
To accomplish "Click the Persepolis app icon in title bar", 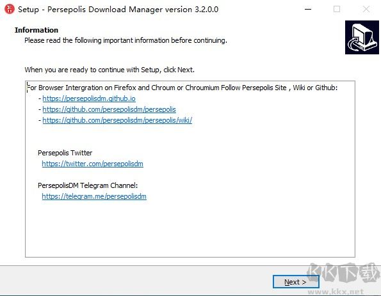I will pos(10,9).
